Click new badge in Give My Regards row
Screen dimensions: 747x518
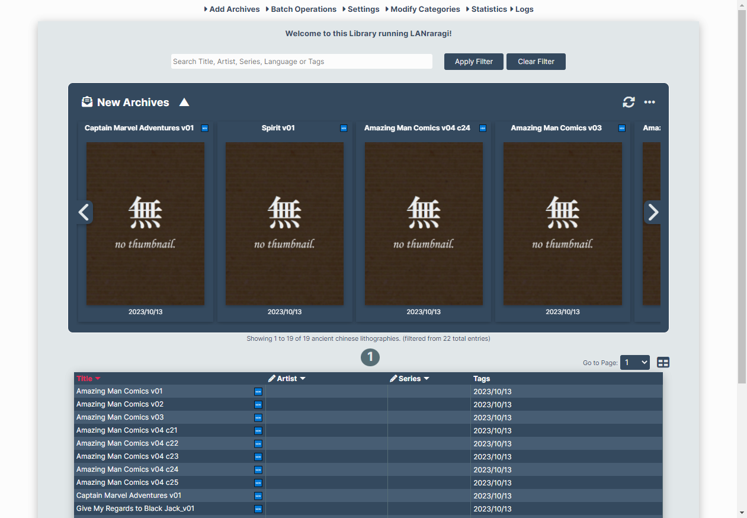pyautogui.click(x=258, y=509)
